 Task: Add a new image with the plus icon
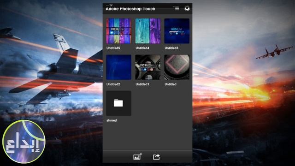(x=137, y=156)
